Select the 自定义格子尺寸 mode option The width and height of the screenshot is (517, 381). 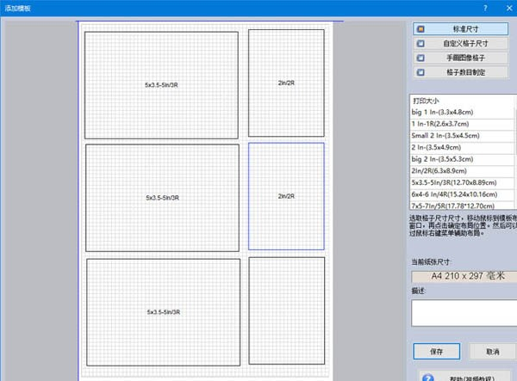[464, 43]
